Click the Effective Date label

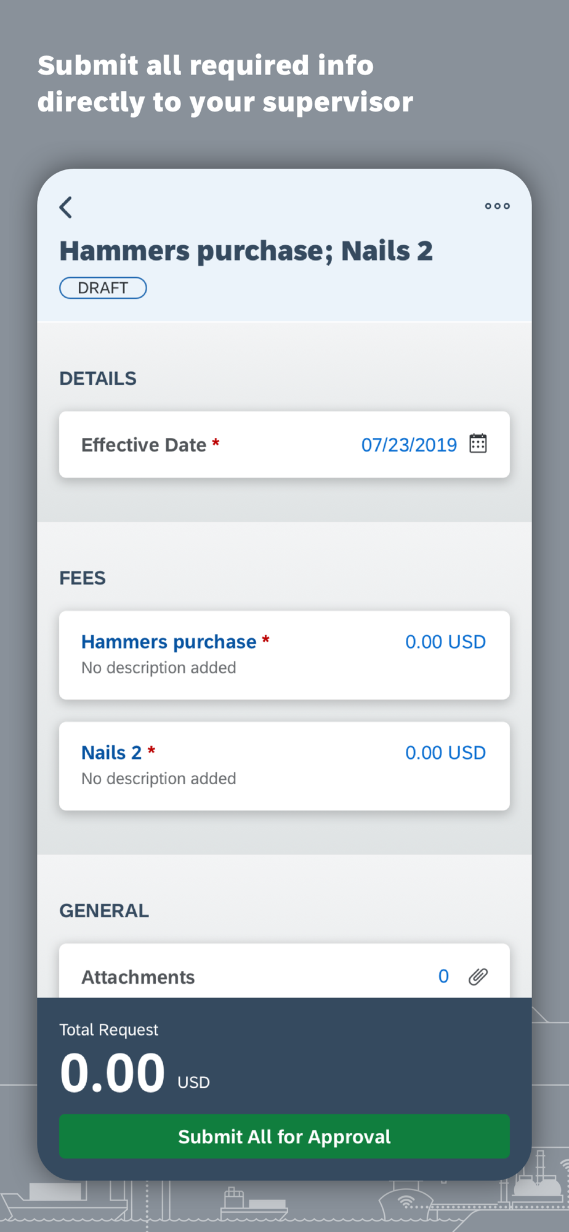143,445
